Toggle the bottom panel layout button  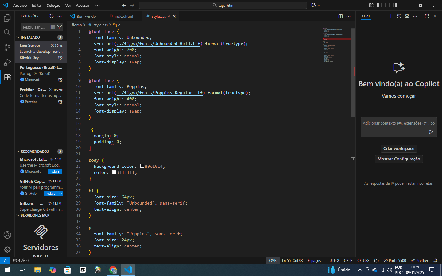(x=387, y=5)
